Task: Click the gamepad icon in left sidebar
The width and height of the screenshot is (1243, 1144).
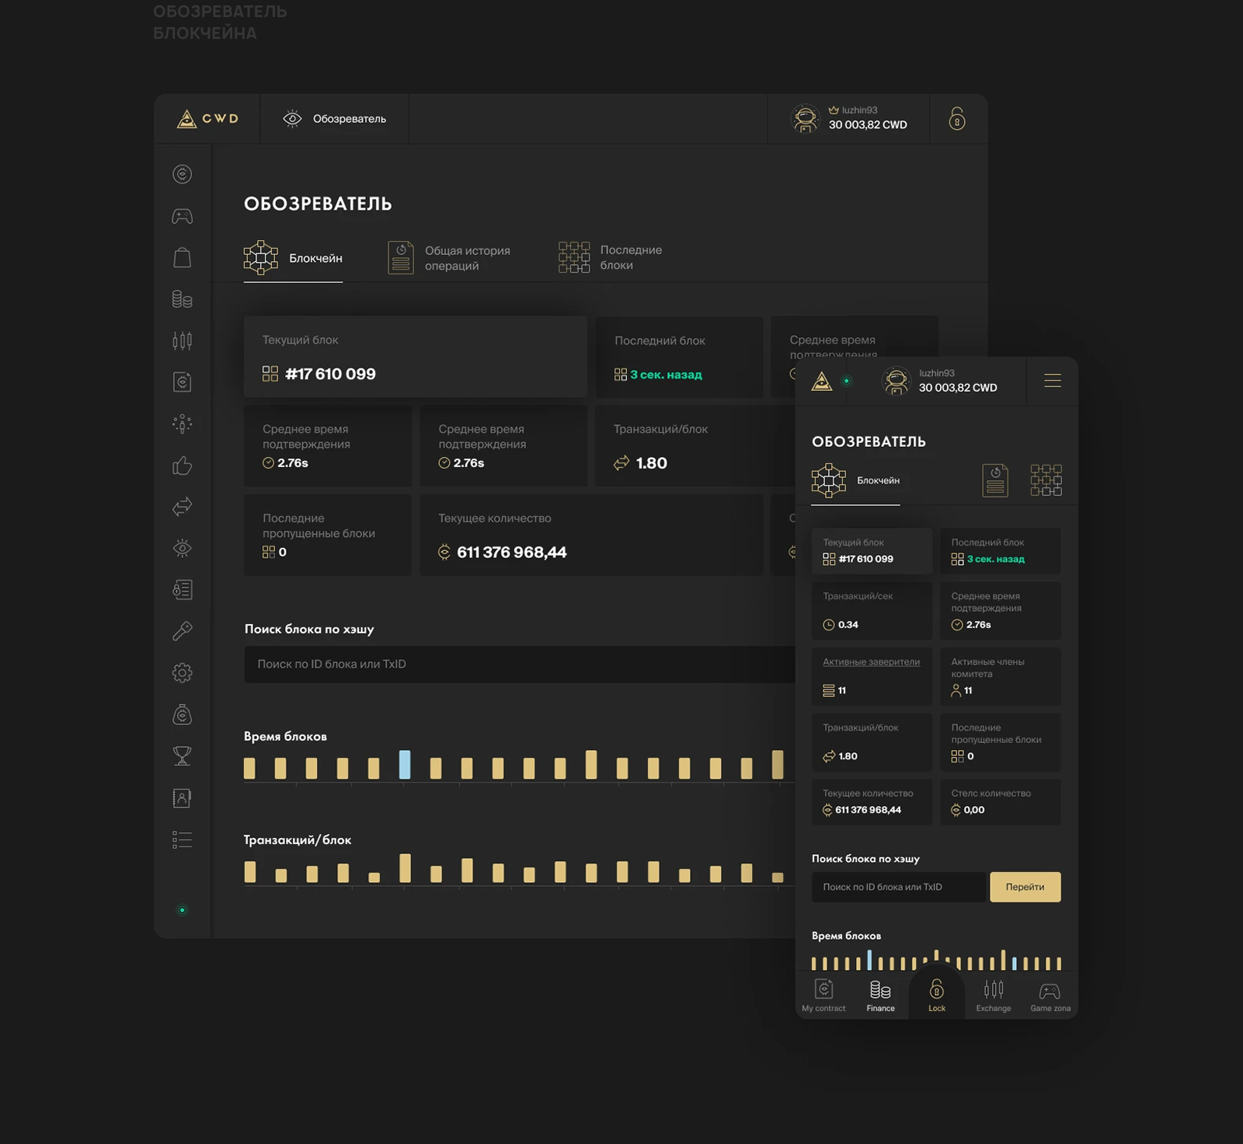Action: coord(182,216)
